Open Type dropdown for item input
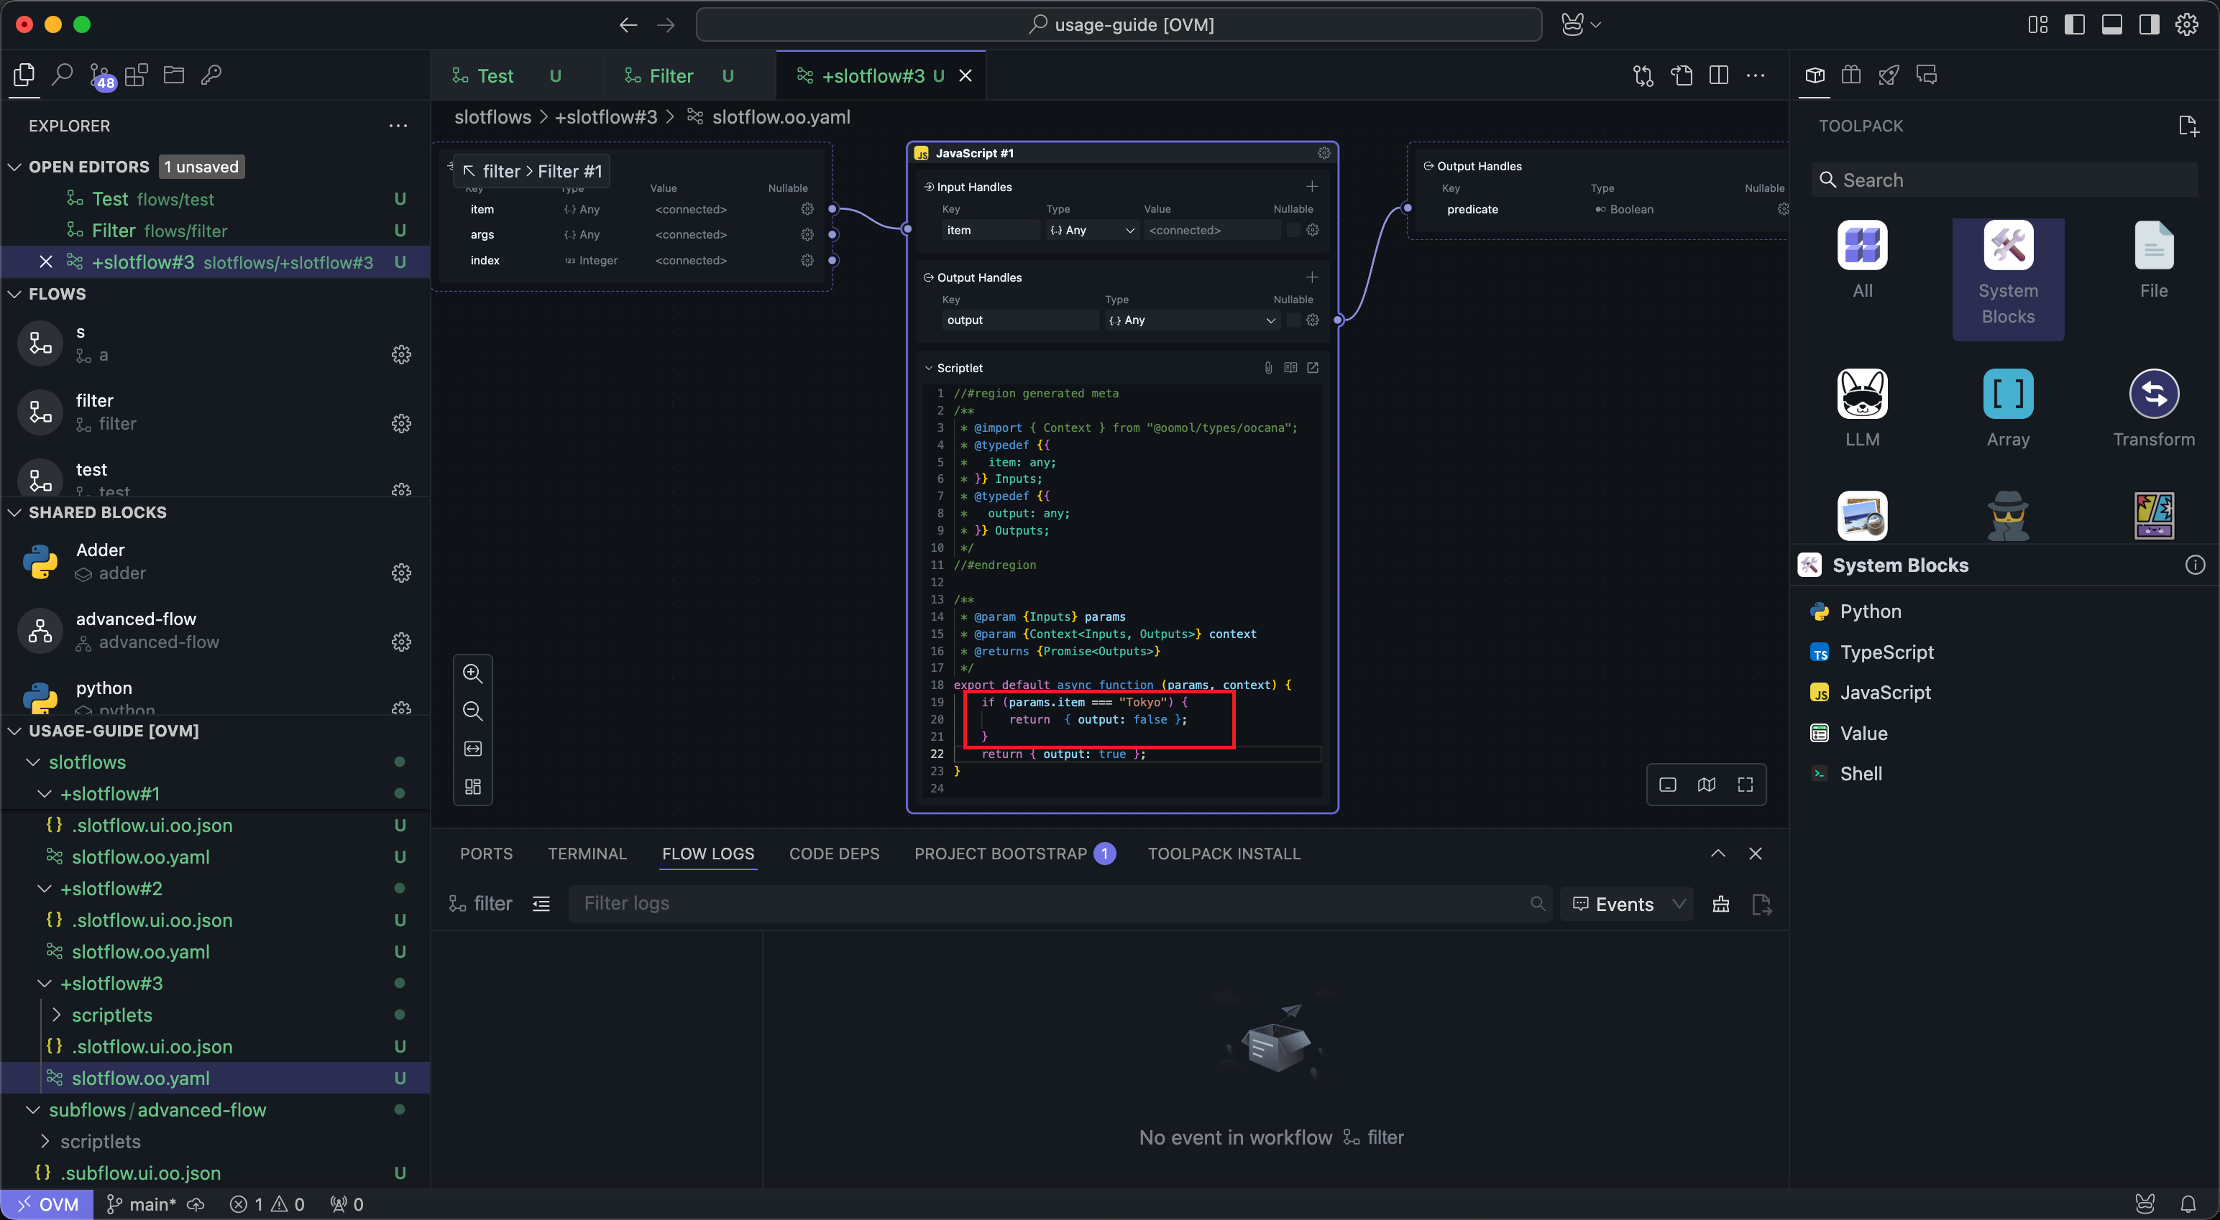 (x=1092, y=230)
